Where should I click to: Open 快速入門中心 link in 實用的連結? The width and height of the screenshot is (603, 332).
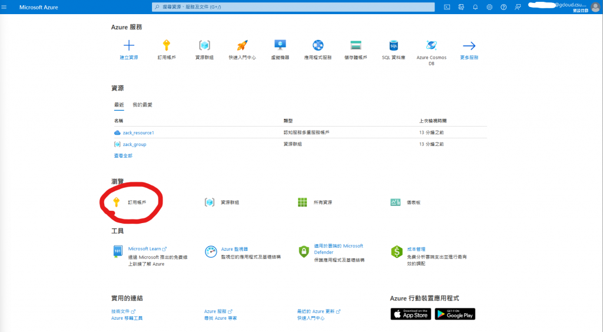click(310, 318)
